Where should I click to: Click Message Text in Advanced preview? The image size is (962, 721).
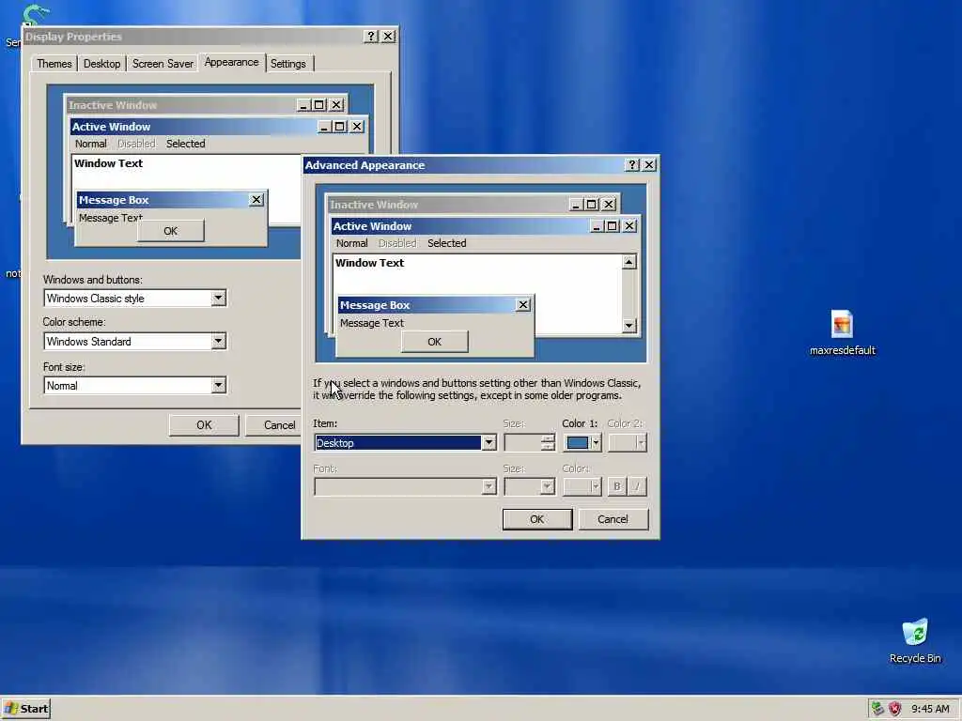click(372, 323)
